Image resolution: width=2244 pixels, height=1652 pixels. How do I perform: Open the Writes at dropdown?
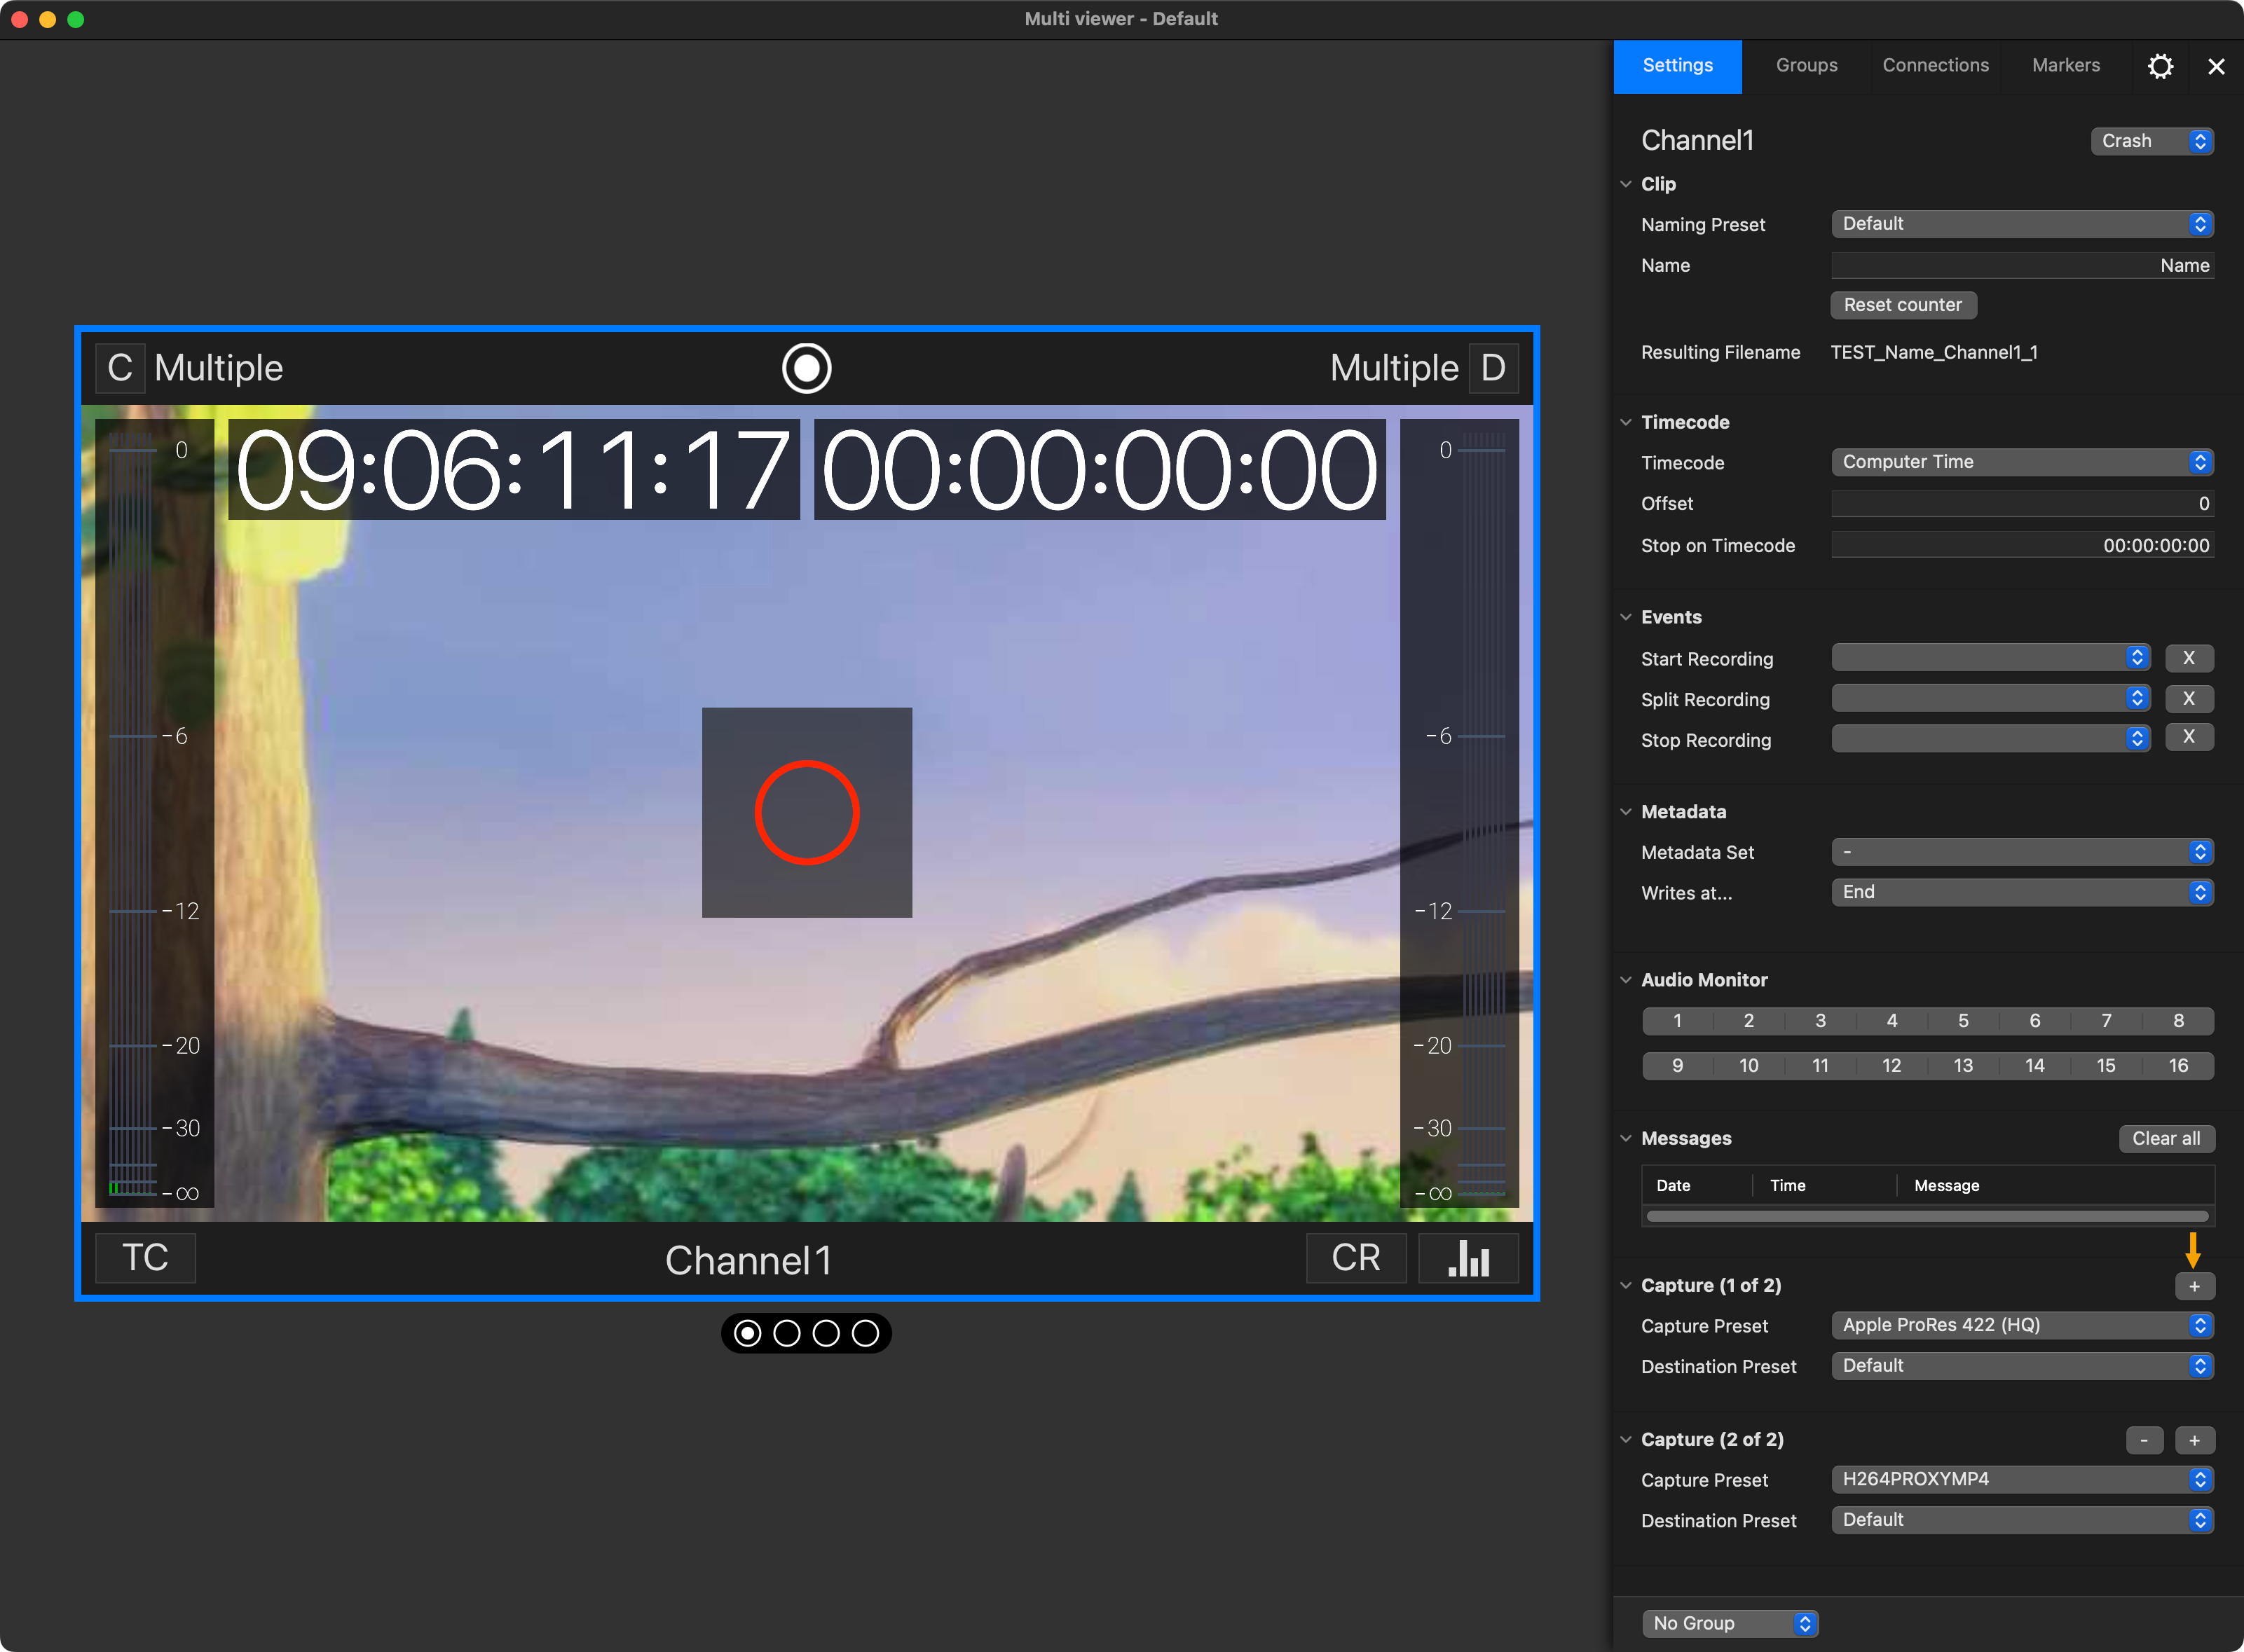click(x=2022, y=892)
